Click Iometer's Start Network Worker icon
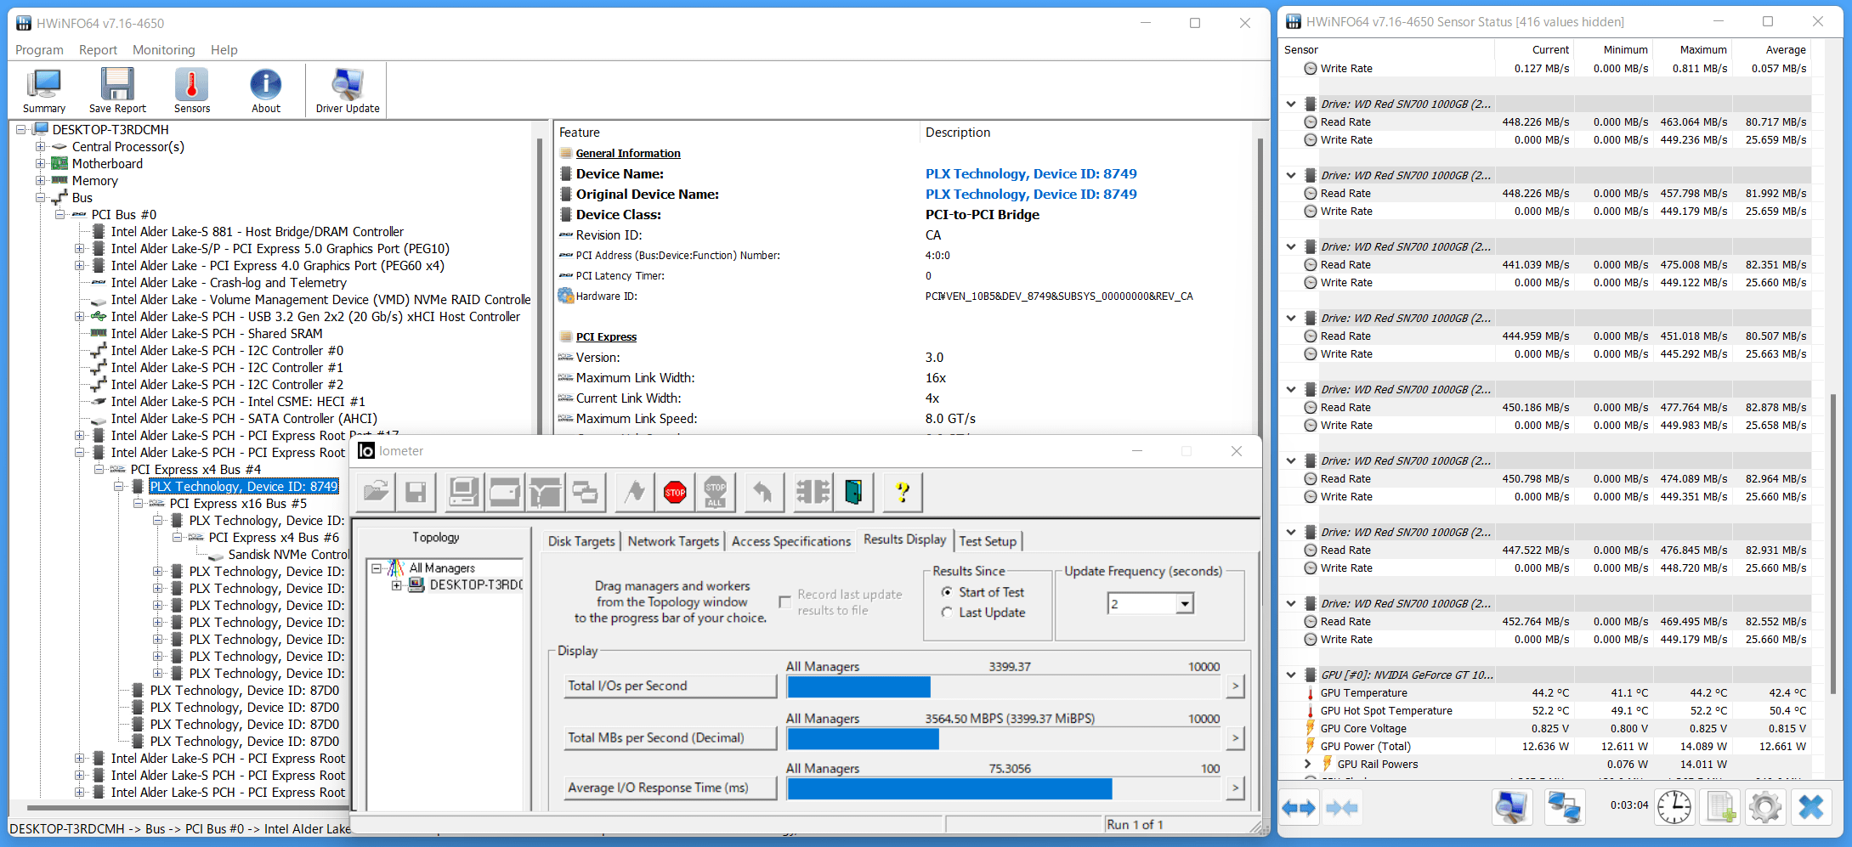Image resolution: width=1852 pixels, height=847 pixels. [x=545, y=492]
